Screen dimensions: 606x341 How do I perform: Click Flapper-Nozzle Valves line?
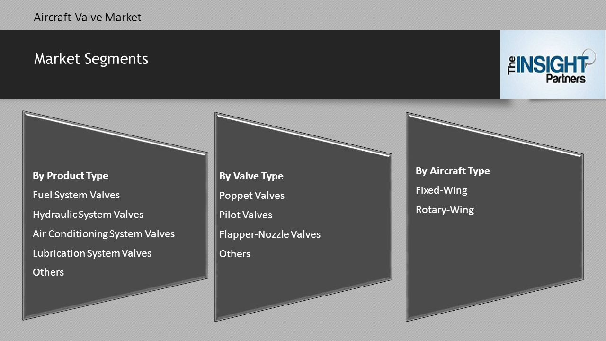click(x=269, y=234)
